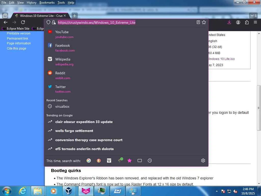Open Eclipse Main Site bookmark
Screen dimensions: 261x196
point(16,29)
